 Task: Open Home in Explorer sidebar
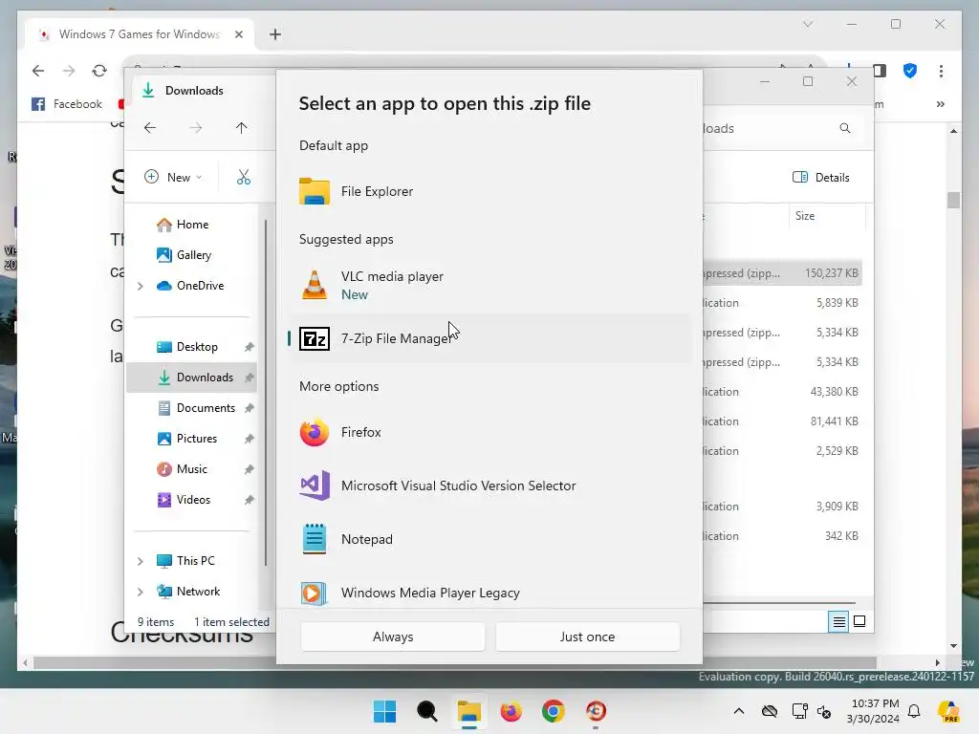tap(191, 225)
